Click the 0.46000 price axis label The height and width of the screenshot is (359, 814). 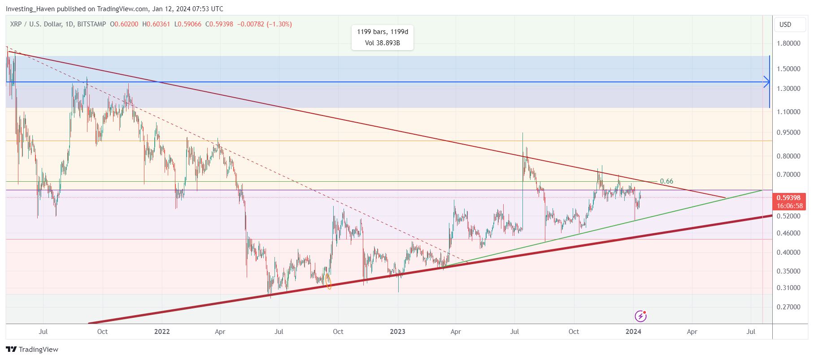tap(788, 233)
